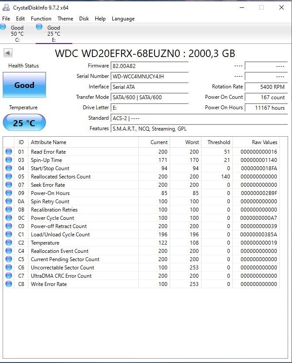Click the CrystalDiskInfo app icon in title bar
This screenshot has width=292, height=363.
[6, 7]
